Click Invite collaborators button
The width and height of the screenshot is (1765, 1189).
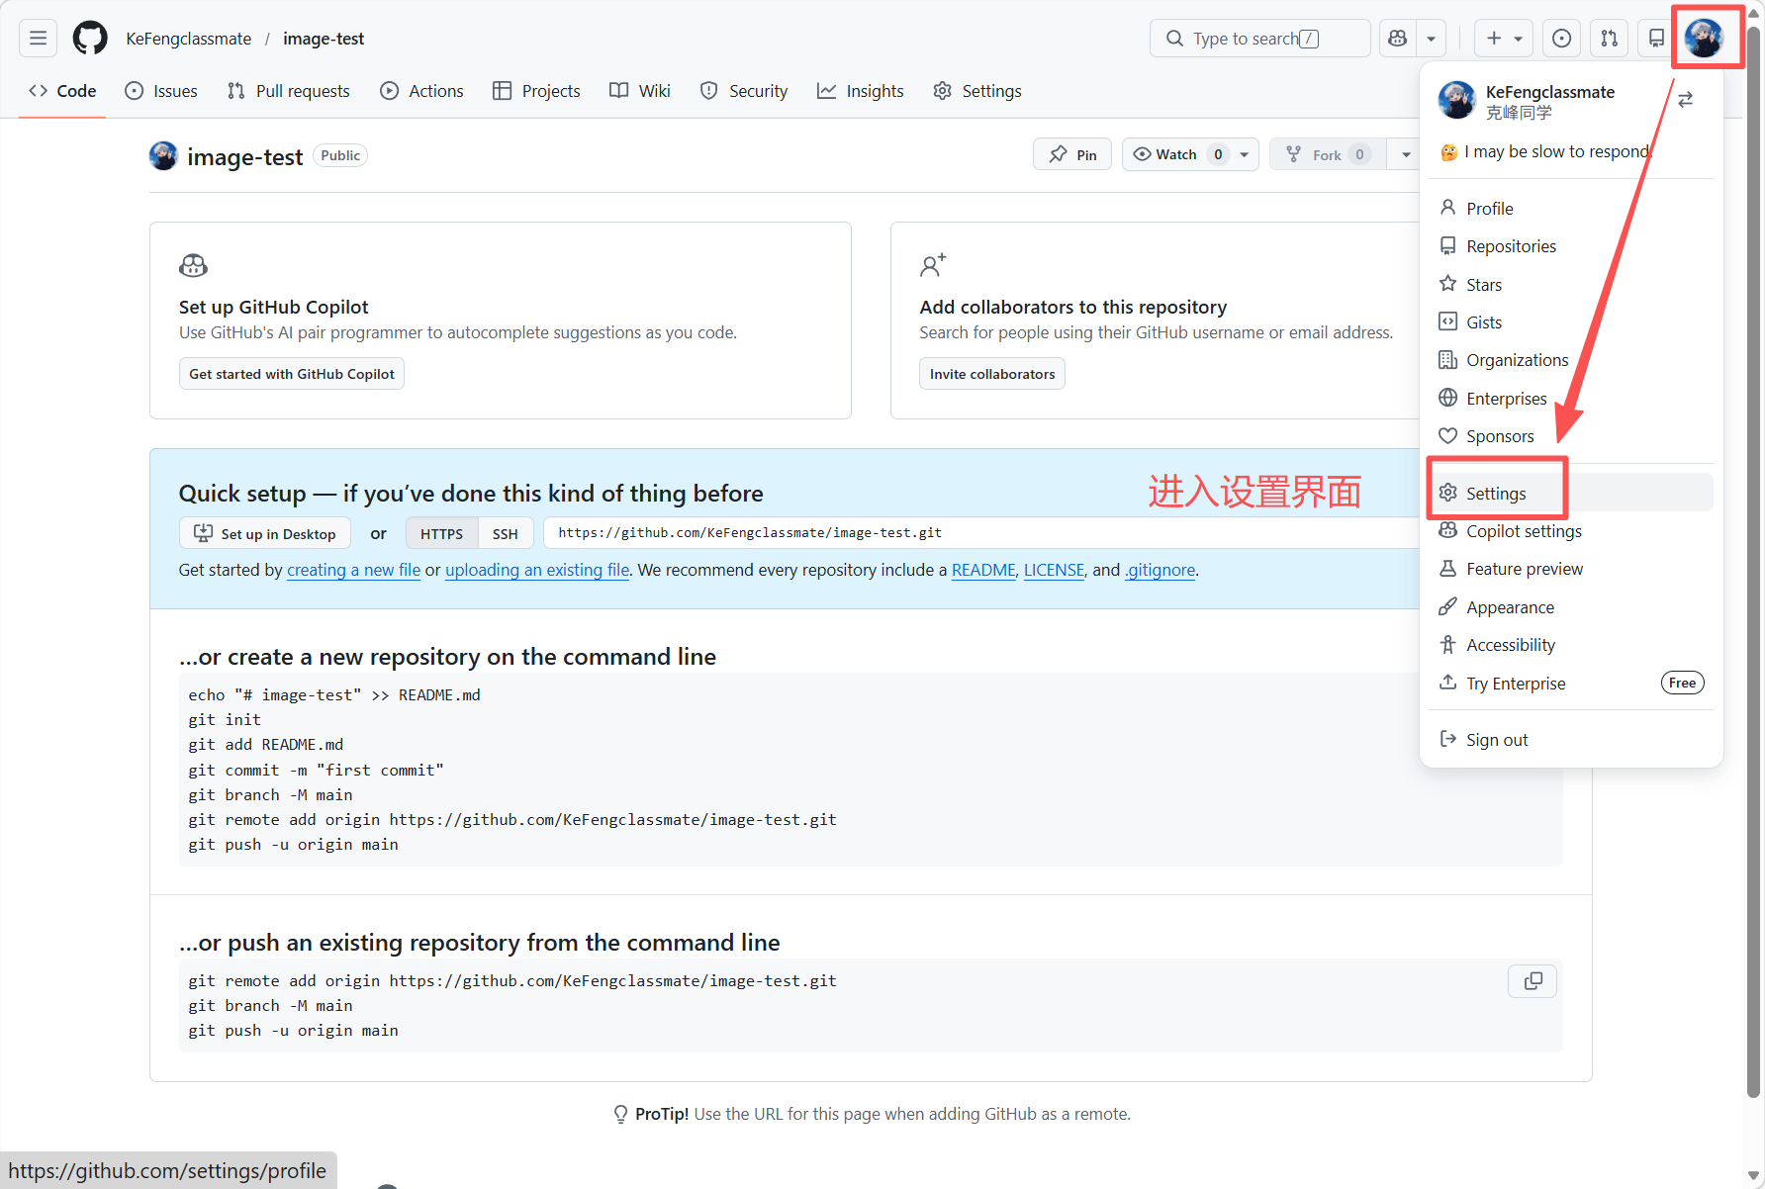[x=992, y=374]
